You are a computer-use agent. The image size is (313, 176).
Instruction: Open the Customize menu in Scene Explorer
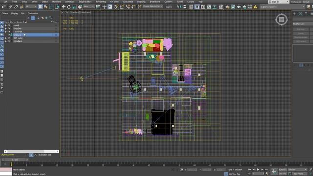coord(33,13)
